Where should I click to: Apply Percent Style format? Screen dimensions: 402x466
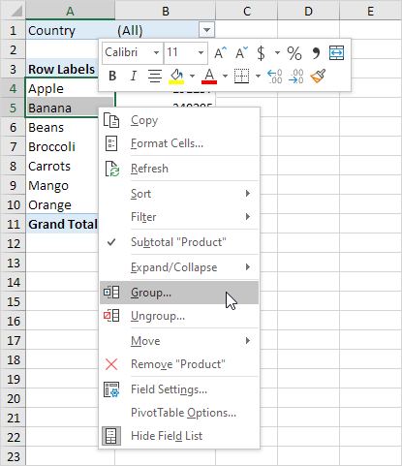pos(294,53)
